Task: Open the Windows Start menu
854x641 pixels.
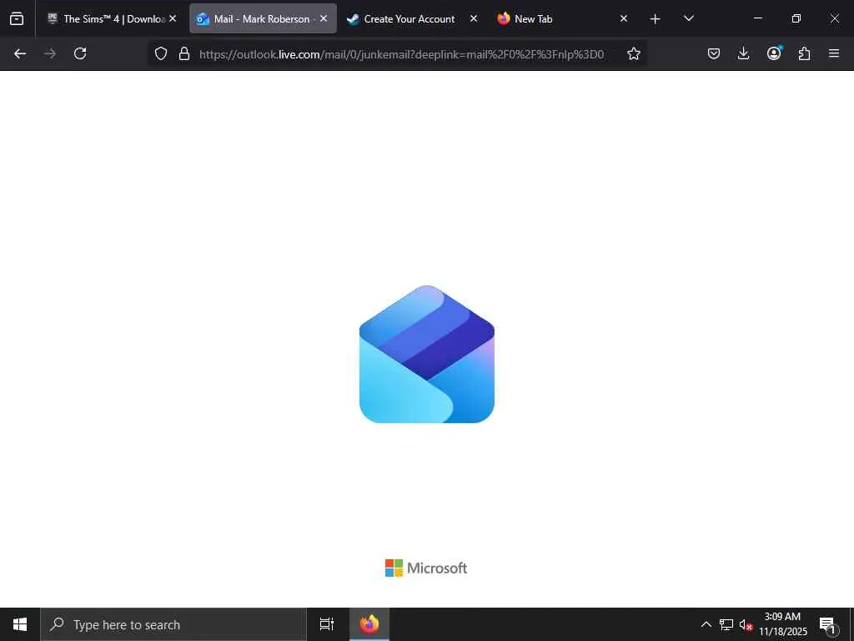Action: point(20,624)
